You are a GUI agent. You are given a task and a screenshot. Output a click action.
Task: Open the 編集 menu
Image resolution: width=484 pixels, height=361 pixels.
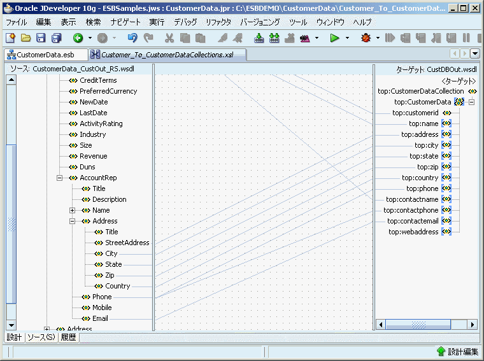click(43, 22)
